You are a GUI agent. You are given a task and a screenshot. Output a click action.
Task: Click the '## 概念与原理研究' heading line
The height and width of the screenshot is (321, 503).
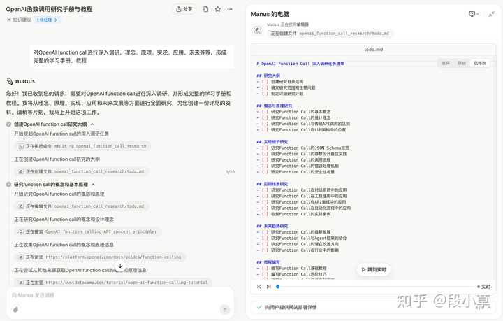(275, 106)
